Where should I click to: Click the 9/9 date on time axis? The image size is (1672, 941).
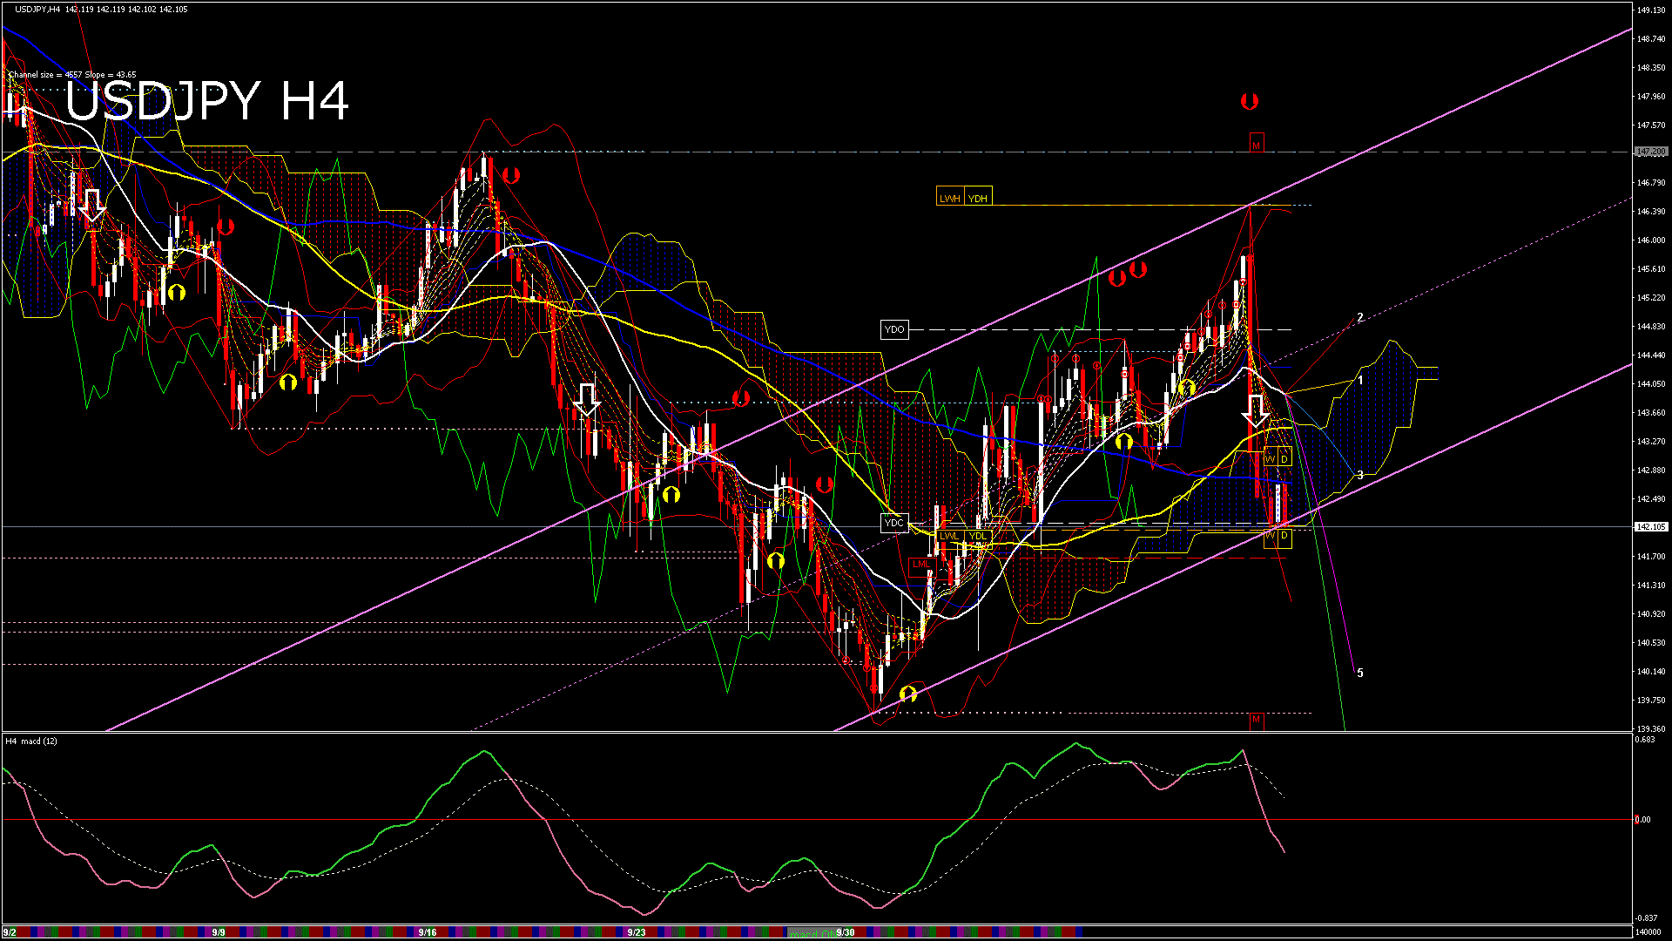pyautogui.click(x=219, y=932)
